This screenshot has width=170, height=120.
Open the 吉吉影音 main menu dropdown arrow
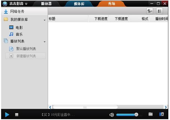click(26, 4)
